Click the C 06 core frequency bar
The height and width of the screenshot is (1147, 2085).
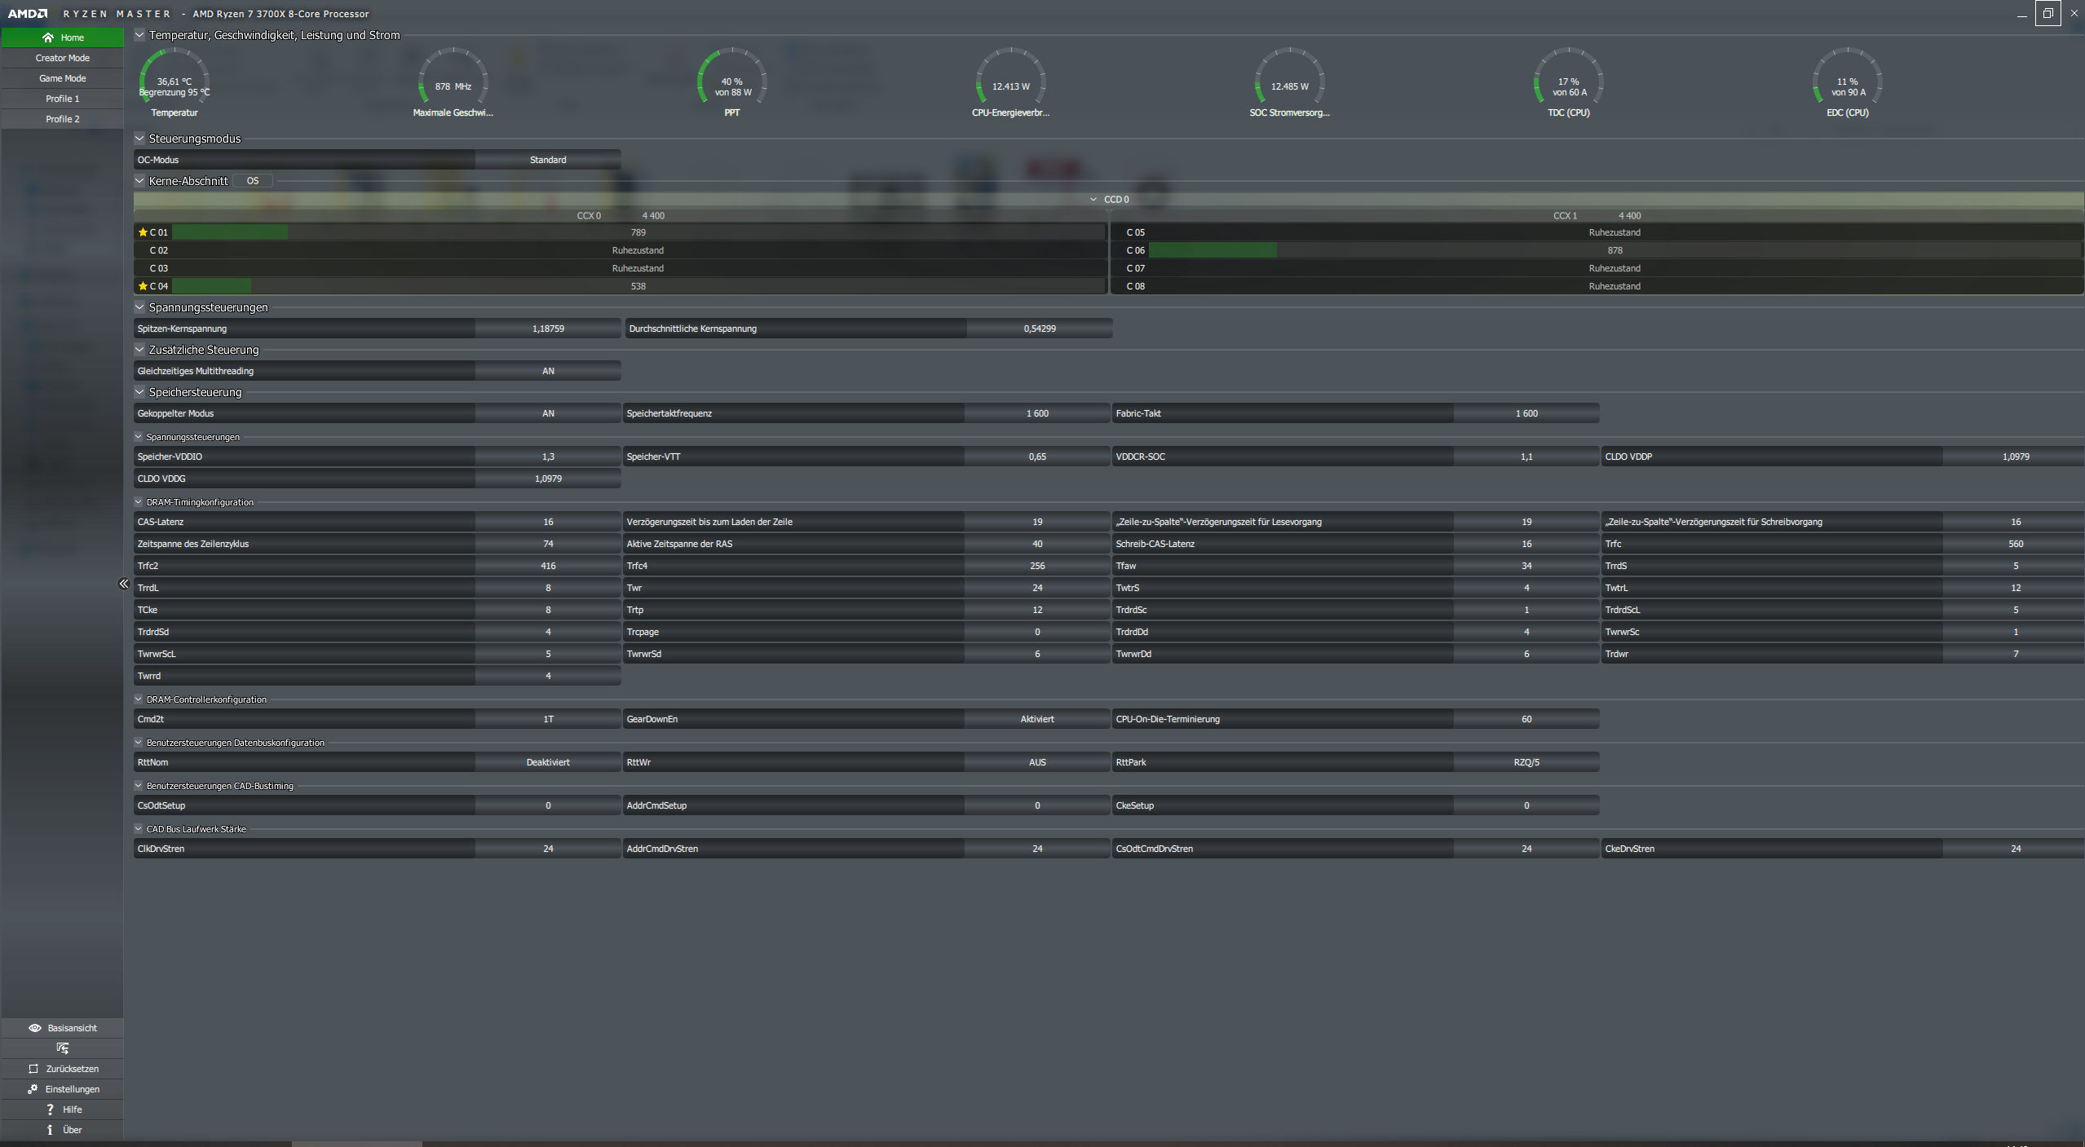click(x=1212, y=250)
